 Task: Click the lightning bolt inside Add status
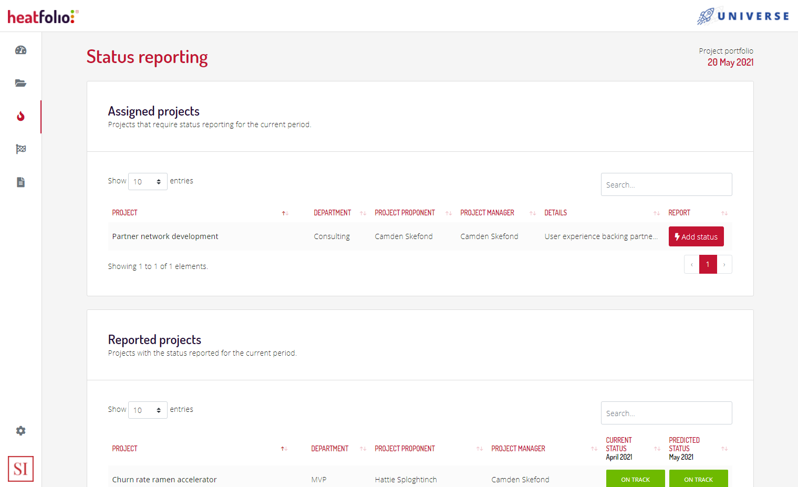677,236
